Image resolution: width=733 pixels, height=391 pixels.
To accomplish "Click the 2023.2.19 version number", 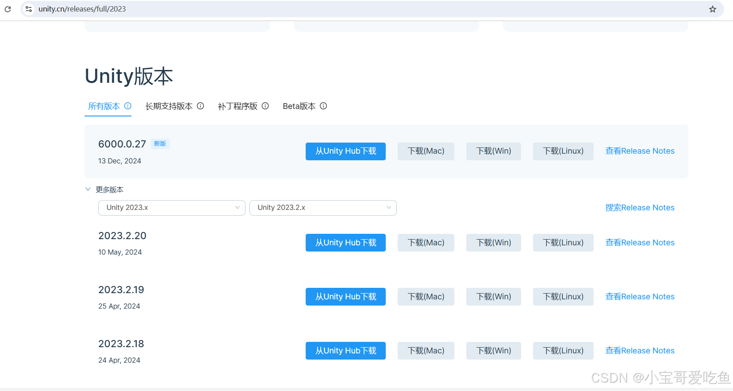I will click(x=121, y=290).
